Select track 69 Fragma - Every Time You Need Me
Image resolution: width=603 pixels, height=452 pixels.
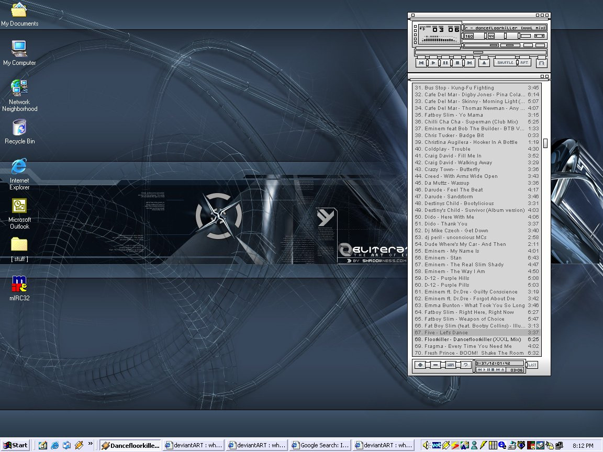click(x=476, y=346)
